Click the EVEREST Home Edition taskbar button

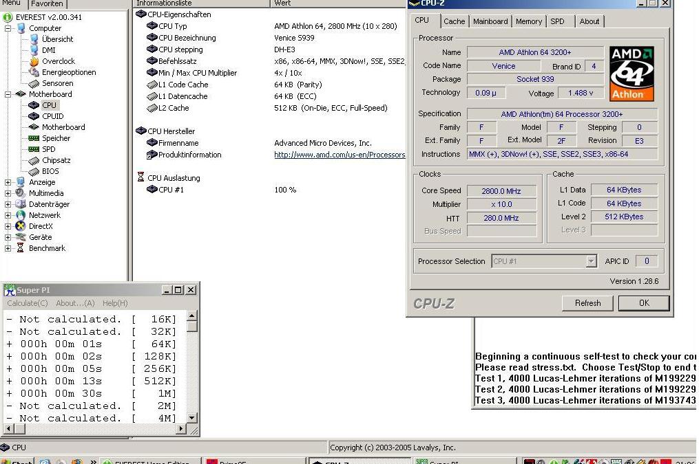[x=150, y=461]
